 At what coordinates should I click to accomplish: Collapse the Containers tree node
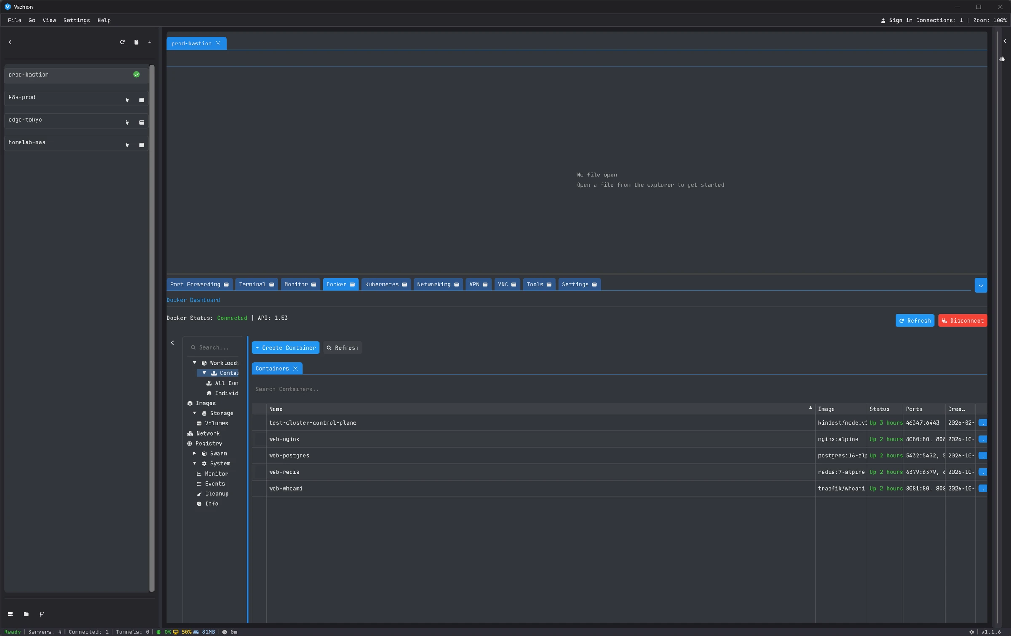click(x=204, y=373)
